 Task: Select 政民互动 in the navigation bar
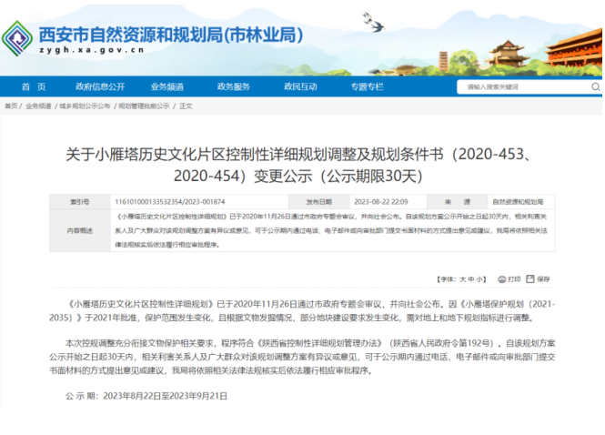coord(300,87)
